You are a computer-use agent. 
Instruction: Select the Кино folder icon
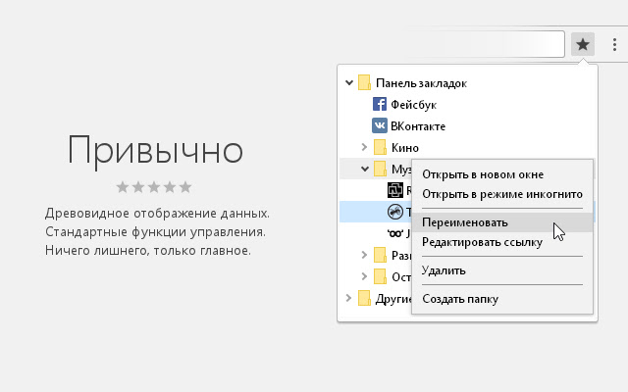[x=380, y=147]
